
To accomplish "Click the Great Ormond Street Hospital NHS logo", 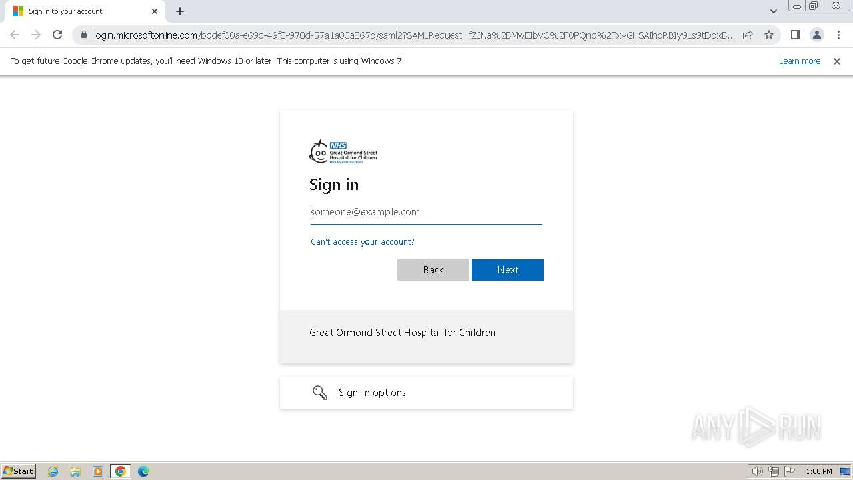I will [343, 152].
